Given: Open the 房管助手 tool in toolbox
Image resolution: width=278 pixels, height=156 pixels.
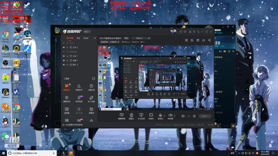Looking at the screenshot, I should point(79,87).
